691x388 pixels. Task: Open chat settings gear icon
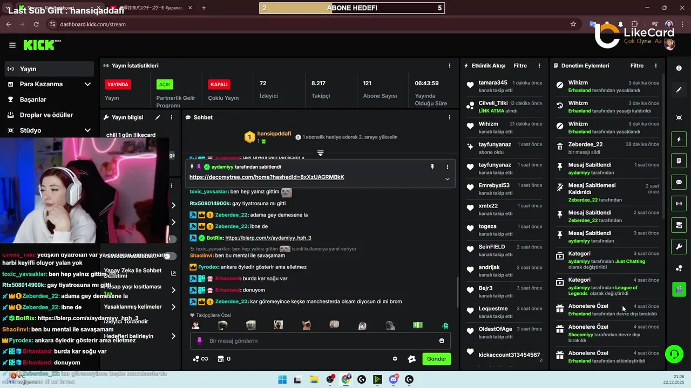tap(395, 359)
